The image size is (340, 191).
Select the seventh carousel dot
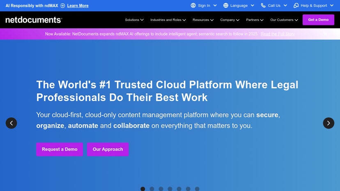(x=197, y=189)
